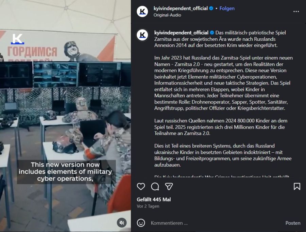
Task: Open comments via speech bubble icon
Action: pyautogui.click(x=155, y=187)
